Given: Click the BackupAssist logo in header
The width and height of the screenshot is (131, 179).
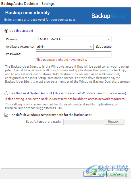Looking at the screenshot, I should pyautogui.click(x=110, y=16).
